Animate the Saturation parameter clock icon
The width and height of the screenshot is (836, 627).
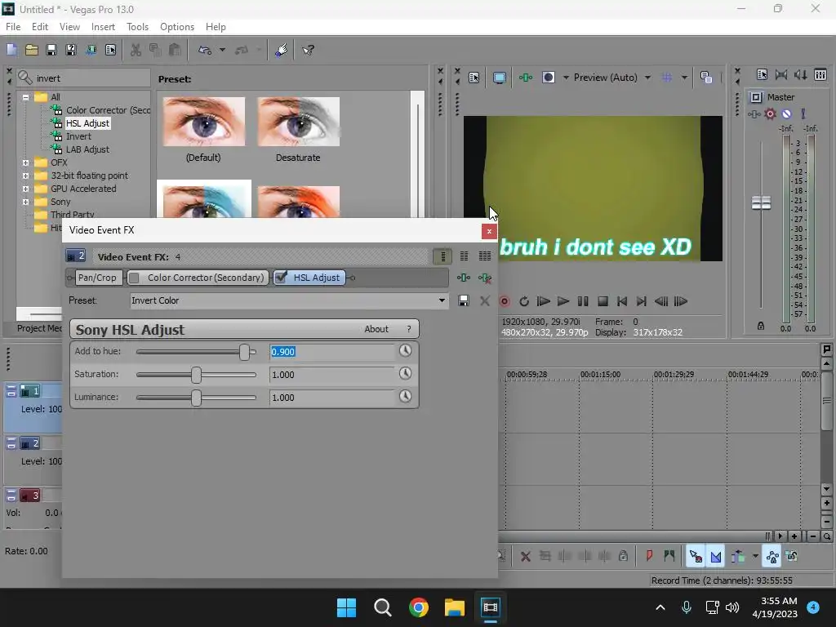point(405,373)
